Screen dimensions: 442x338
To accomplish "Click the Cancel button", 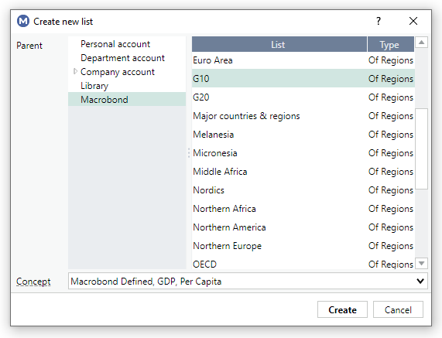I will click(x=398, y=309).
